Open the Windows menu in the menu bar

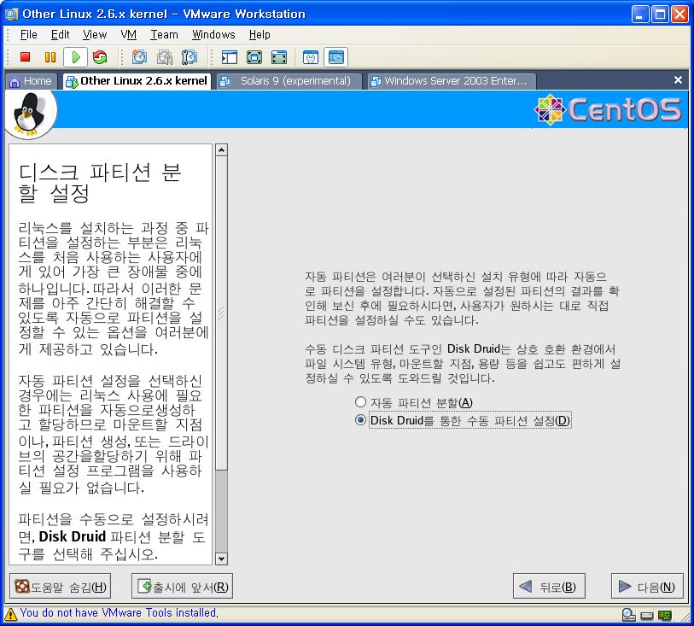[213, 35]
